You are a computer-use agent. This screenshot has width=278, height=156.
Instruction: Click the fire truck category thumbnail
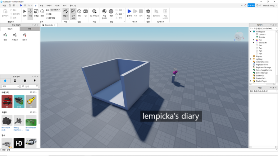[x=7, y=101]
